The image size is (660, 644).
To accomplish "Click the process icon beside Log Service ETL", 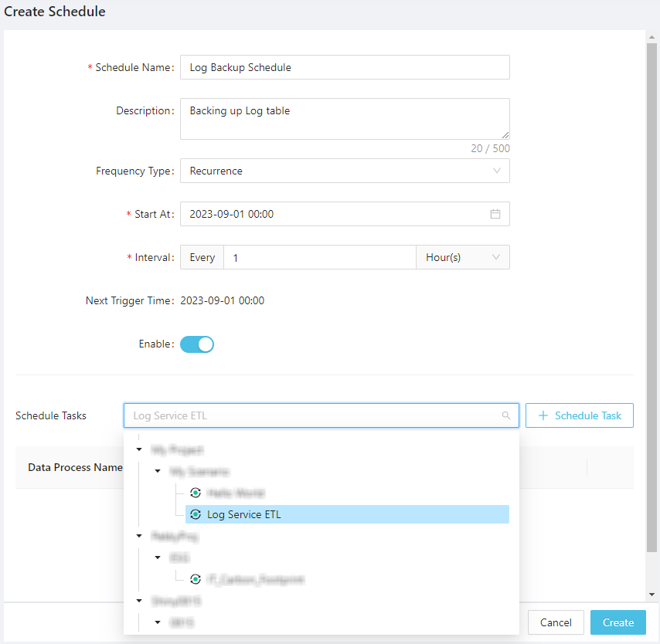I will click(196, 514).
